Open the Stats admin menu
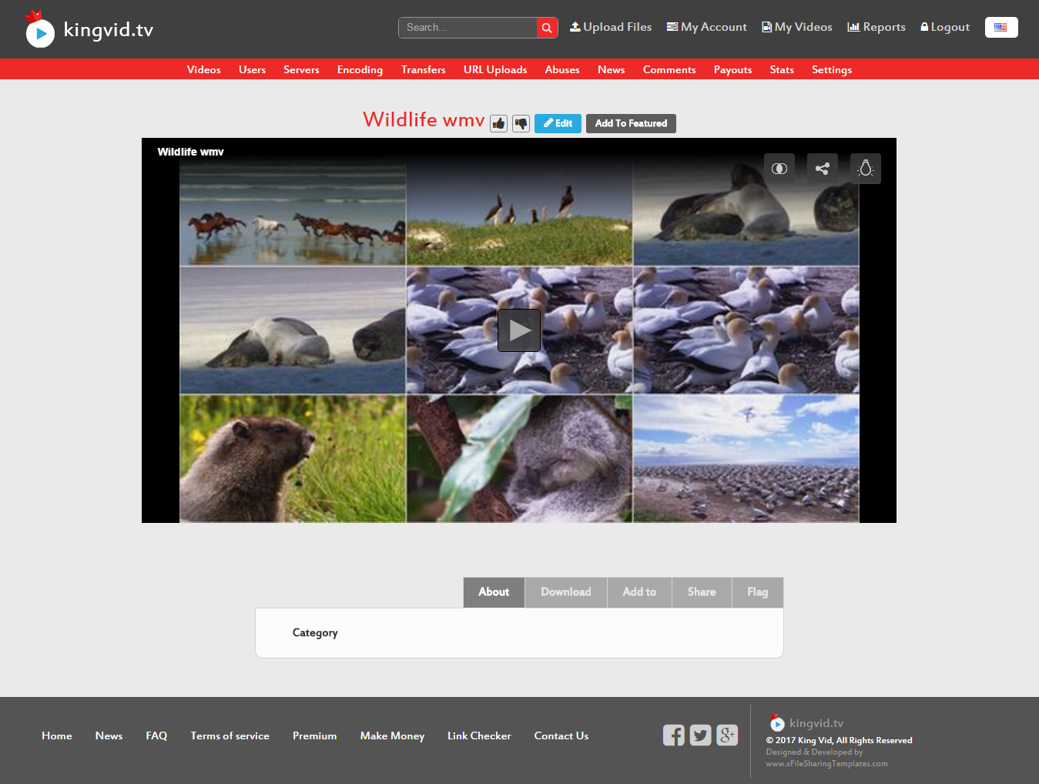 (782, 69)
